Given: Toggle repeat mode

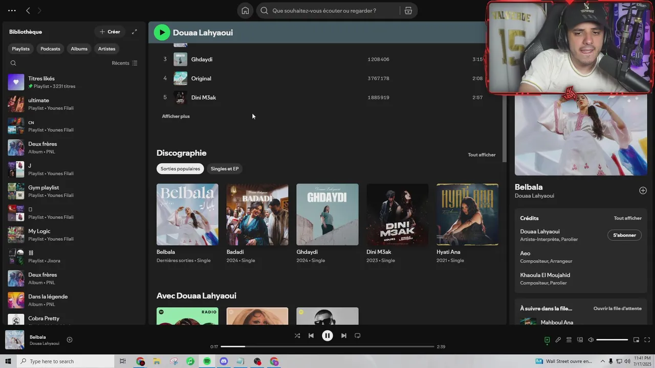Looking at the screenshot, I should point(358,336).
